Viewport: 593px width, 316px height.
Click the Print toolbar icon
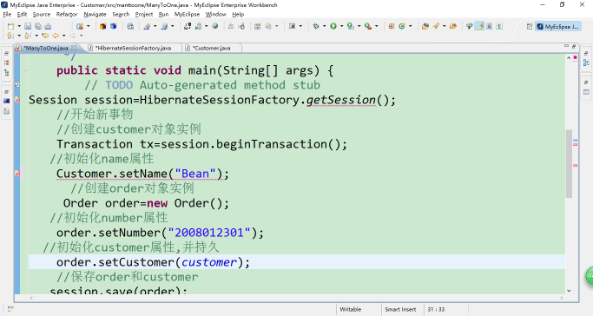(x=48, y=26)
